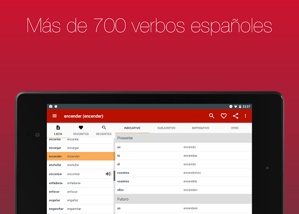Tap the search magnifier icon in toolbar
299x214 pixels.
coord(211,116)
